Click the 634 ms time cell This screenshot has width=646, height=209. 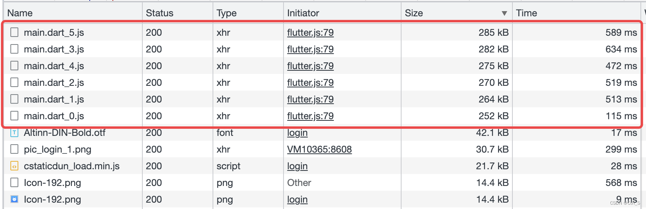click(x=621, y=49)
